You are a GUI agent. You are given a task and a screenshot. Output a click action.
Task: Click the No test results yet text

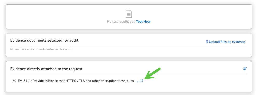click(121, 21)
